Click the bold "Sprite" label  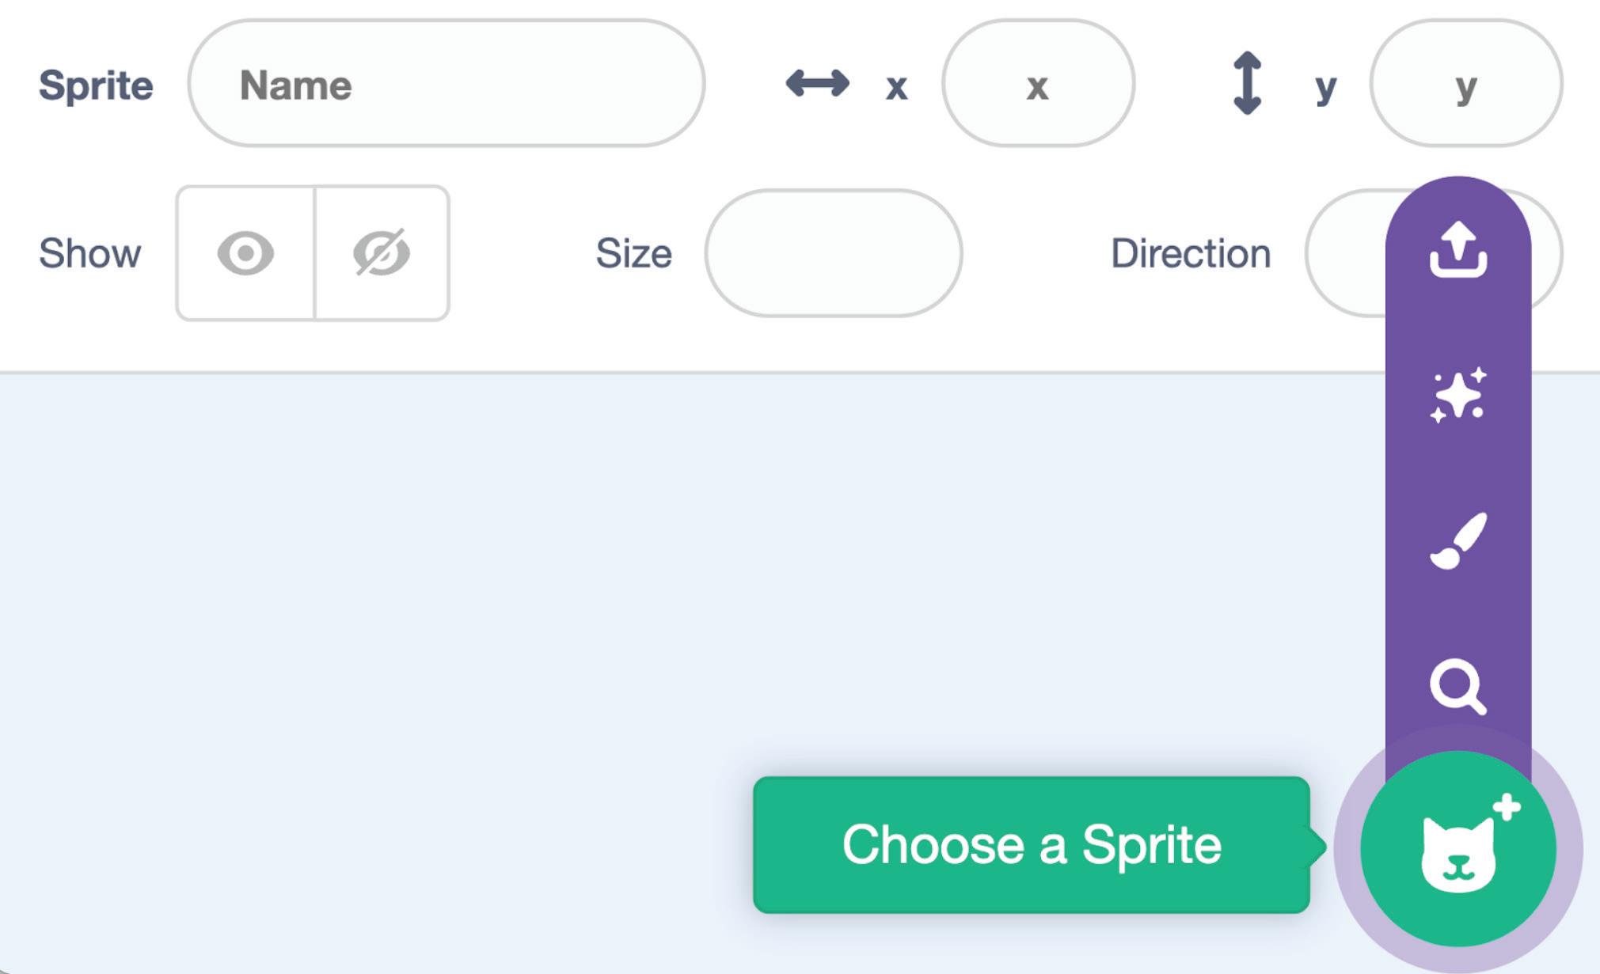point(96,85)
